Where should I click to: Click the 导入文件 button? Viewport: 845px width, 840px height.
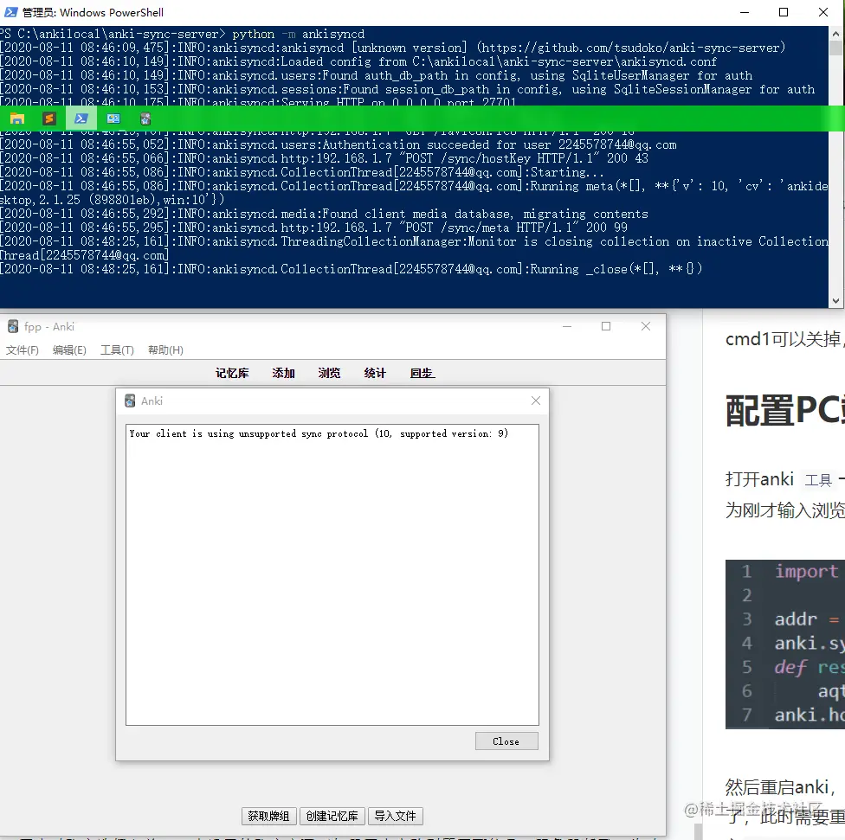(395, 817)
